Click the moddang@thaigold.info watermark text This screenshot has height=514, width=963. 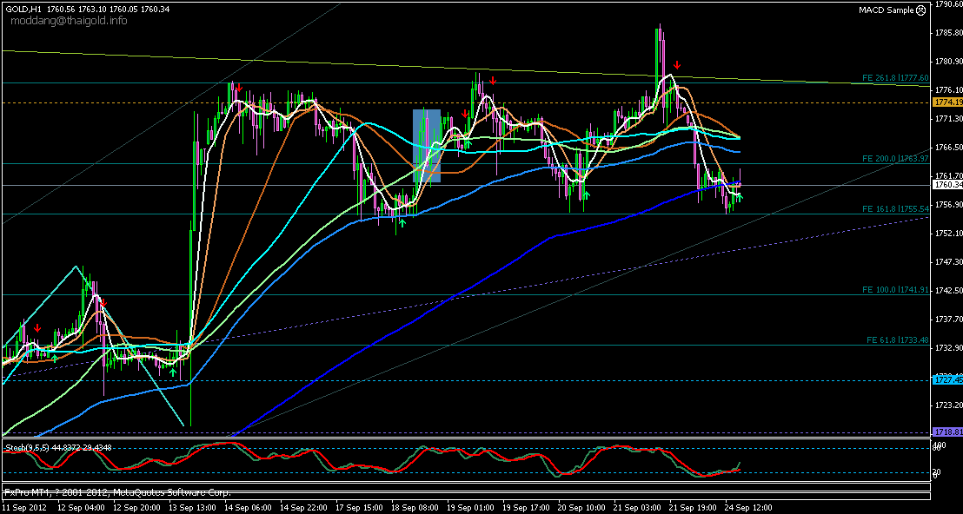coord(69,20)
